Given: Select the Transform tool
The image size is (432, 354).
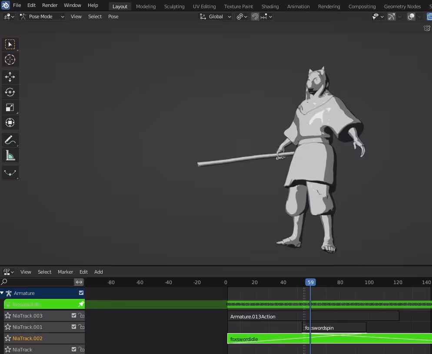Looking at the screenshot, I should click(x=10, y=122).
